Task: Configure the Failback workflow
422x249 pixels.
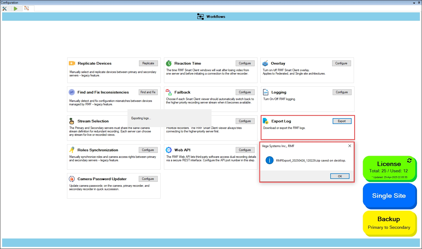Action: tap(245, 92)
